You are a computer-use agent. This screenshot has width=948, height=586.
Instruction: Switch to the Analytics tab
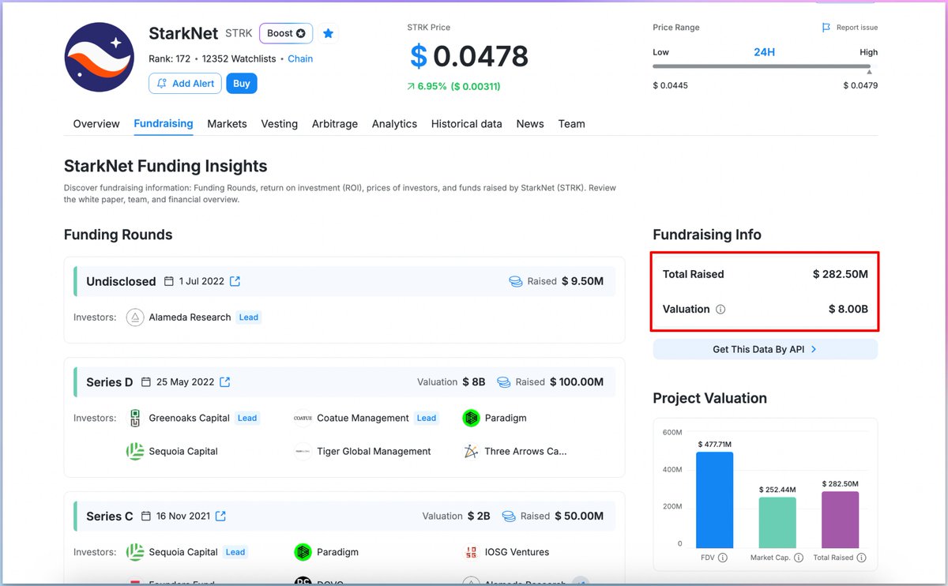pyautogui.click(x=394, y=124)
